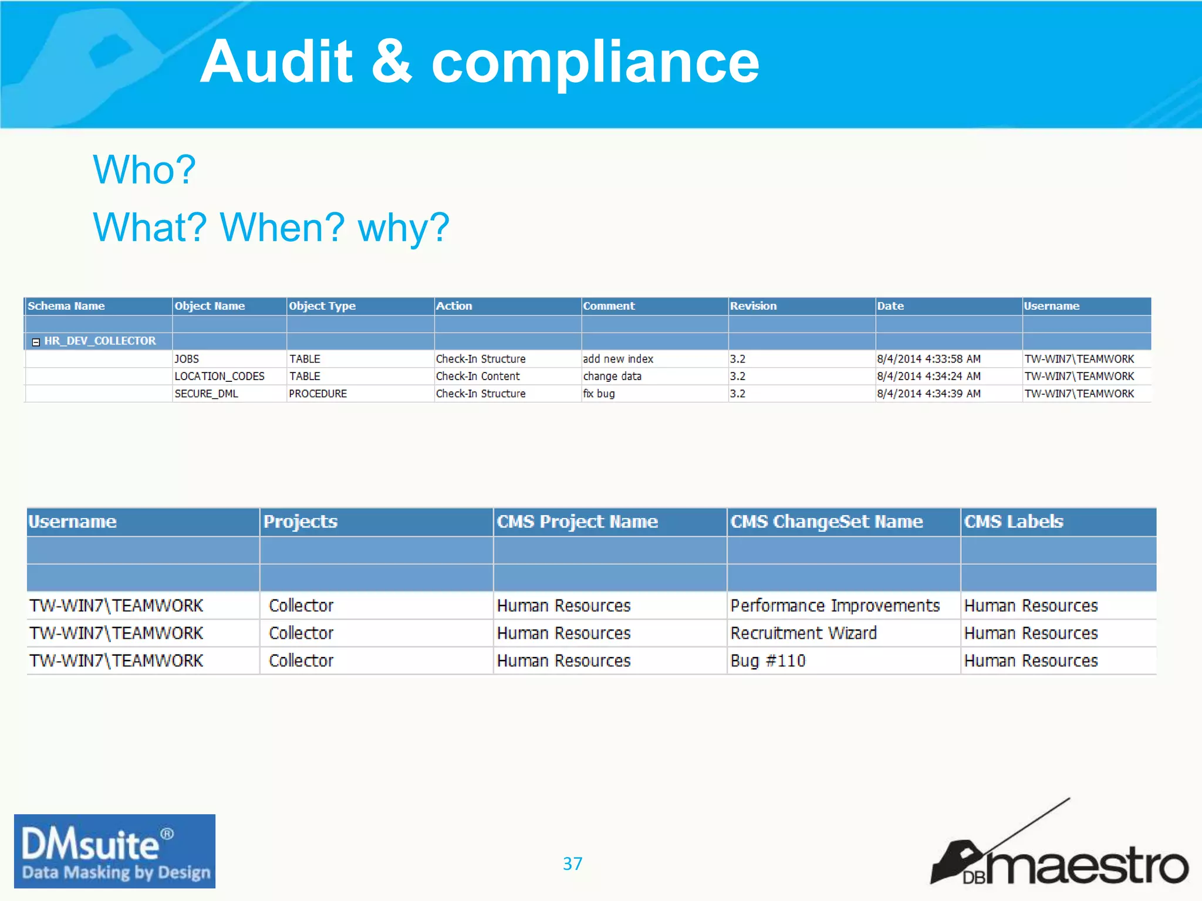This screenshot has height=901, width=1202.
Task: Click the page number 37
Action: pyautogui.click(x=573, y=863)
